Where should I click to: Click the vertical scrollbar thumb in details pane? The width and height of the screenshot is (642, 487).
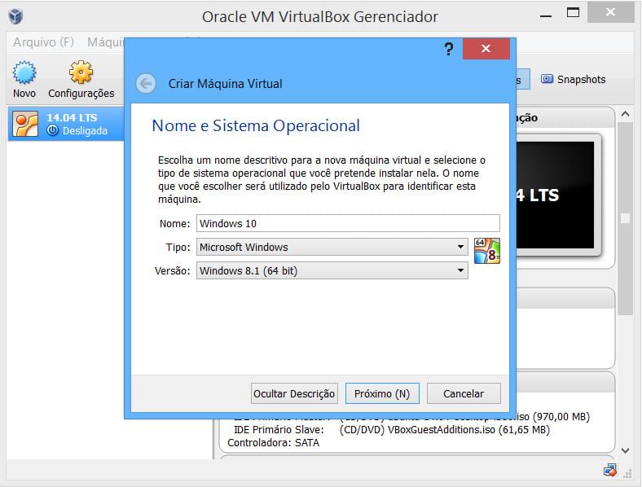[x=625, y=218]
